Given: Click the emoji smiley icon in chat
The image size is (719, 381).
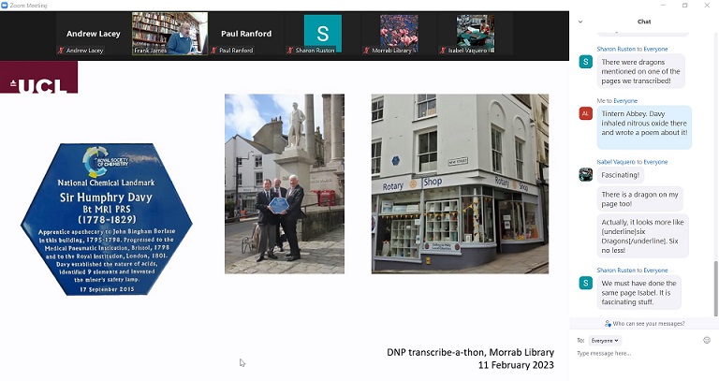Looking at the screenshot, I should tap(707, 340).
